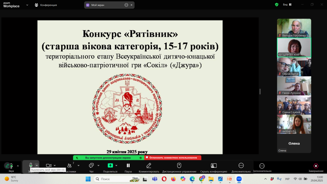The height and width of the screenshot is (184, 327).
Task: Expand chat options arrow
Action: pos(98,165)
